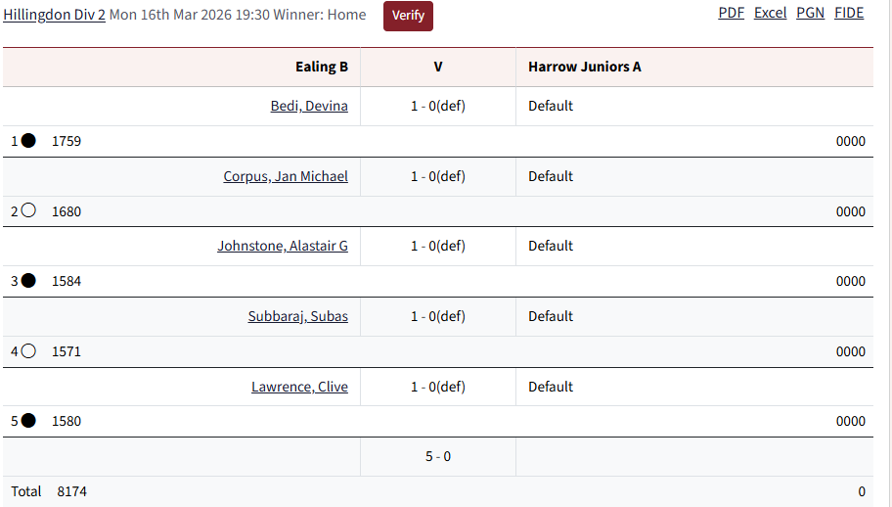Click the Ealing B team header
Viewport: 892px width, 507px height.
click(322, 67)
